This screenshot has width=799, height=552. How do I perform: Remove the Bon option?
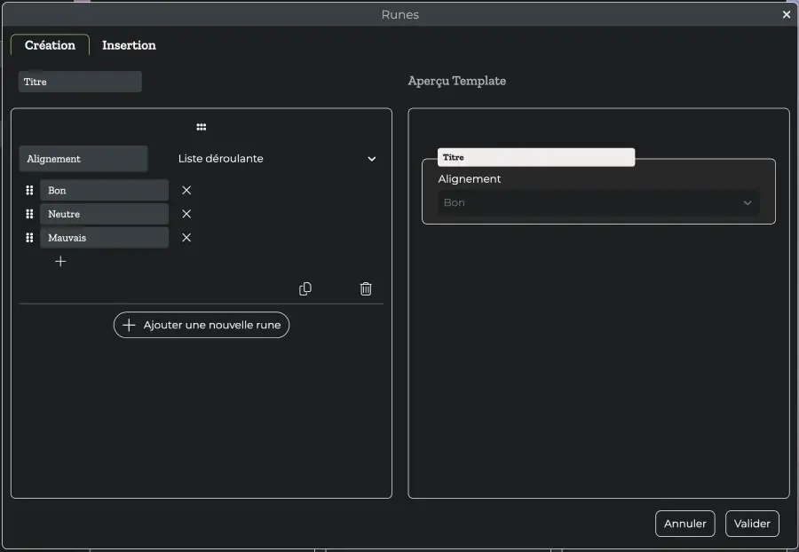[x=186, y=190]
